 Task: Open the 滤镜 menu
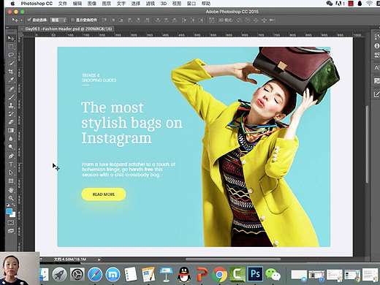pos(151,4)
